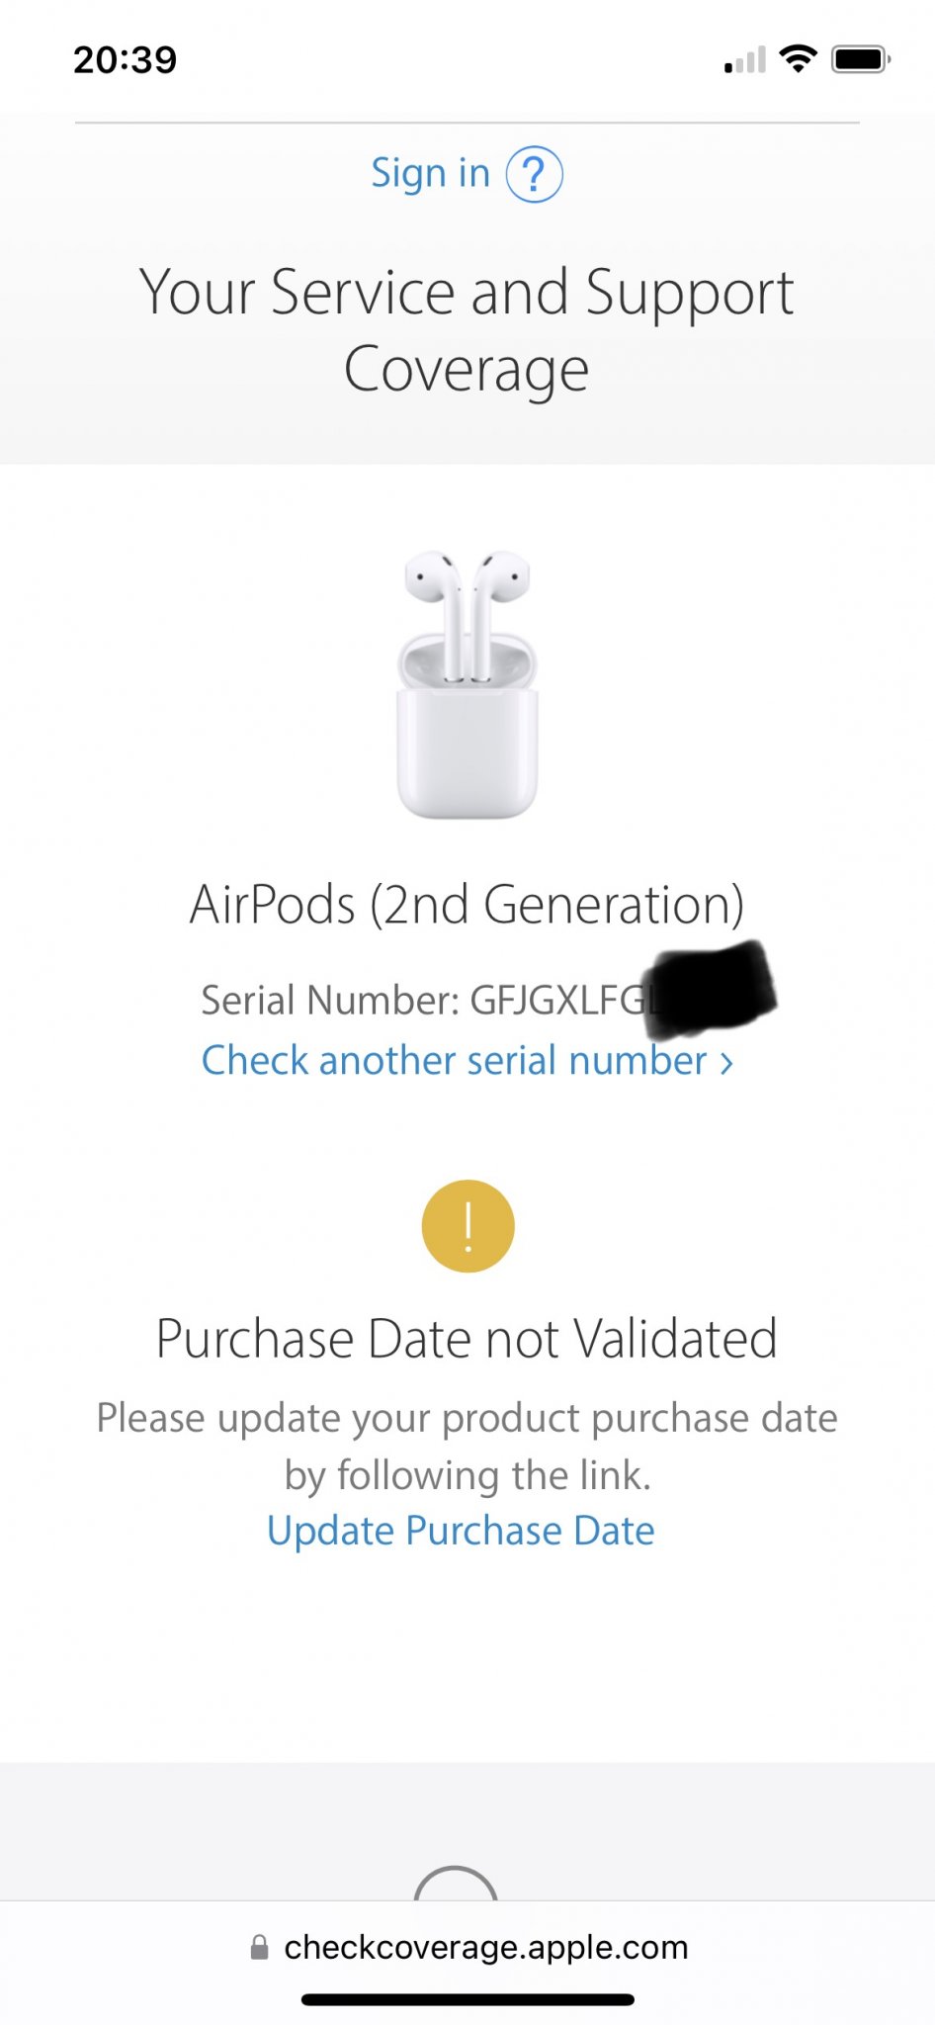The width and height of the screenshot is (935, 2025).
Task: Tap Your Service and Support Coverage heading
Action: click(x=467, y=330)
